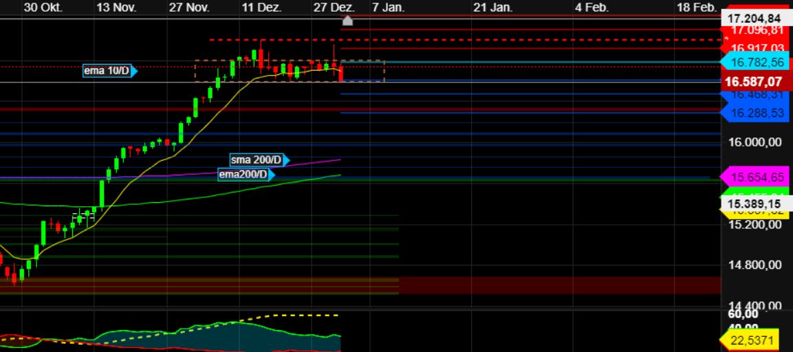Select the 'ema 10/D' indicator label
The image size is (793, 352).
[110, 71]
